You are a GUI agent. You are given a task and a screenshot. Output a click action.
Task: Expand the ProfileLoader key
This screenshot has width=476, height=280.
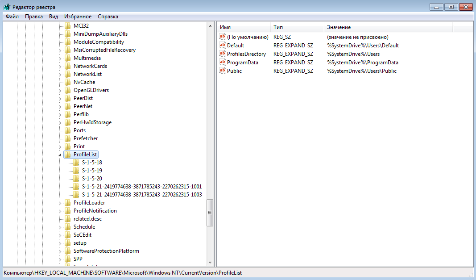pyautogui.click(x=60, y=203)
